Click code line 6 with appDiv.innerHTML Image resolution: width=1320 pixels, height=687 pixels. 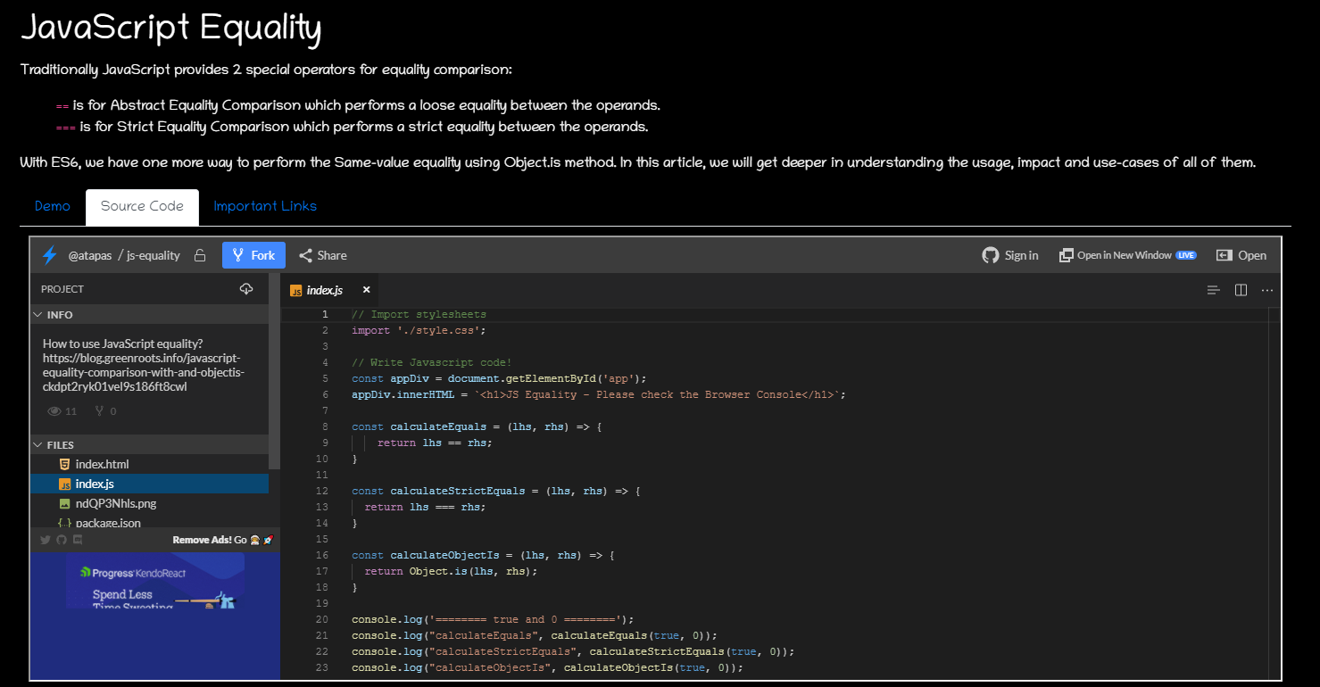(x=598, y=394)
